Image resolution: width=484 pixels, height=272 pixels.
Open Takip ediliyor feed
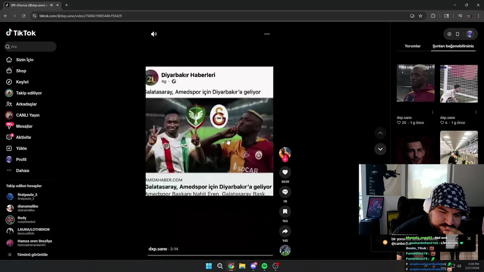click(28, 93)
